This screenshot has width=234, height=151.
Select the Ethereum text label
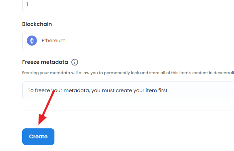coord(53,41)
